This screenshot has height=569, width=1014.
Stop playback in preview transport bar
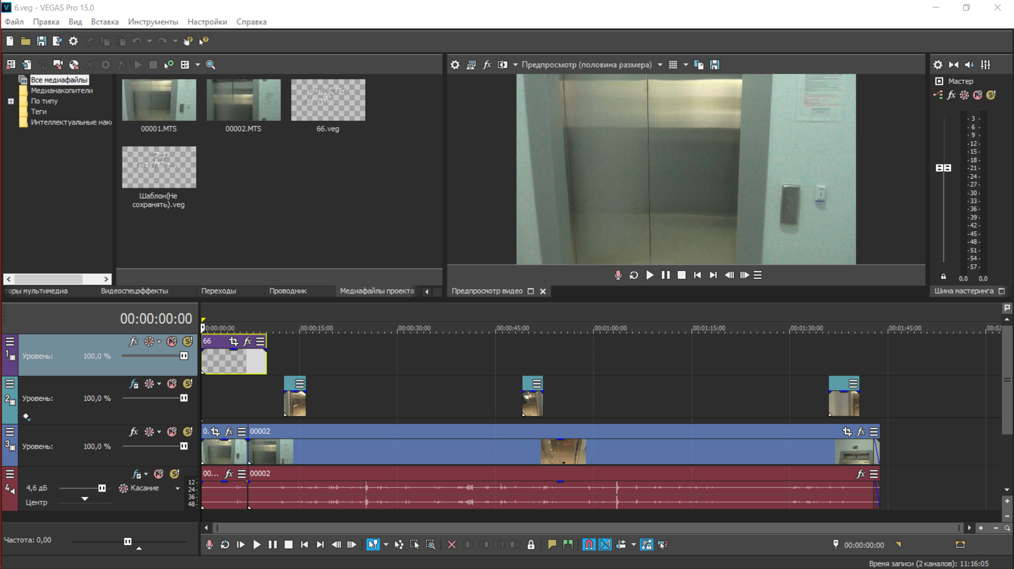[x=681, y=275]
